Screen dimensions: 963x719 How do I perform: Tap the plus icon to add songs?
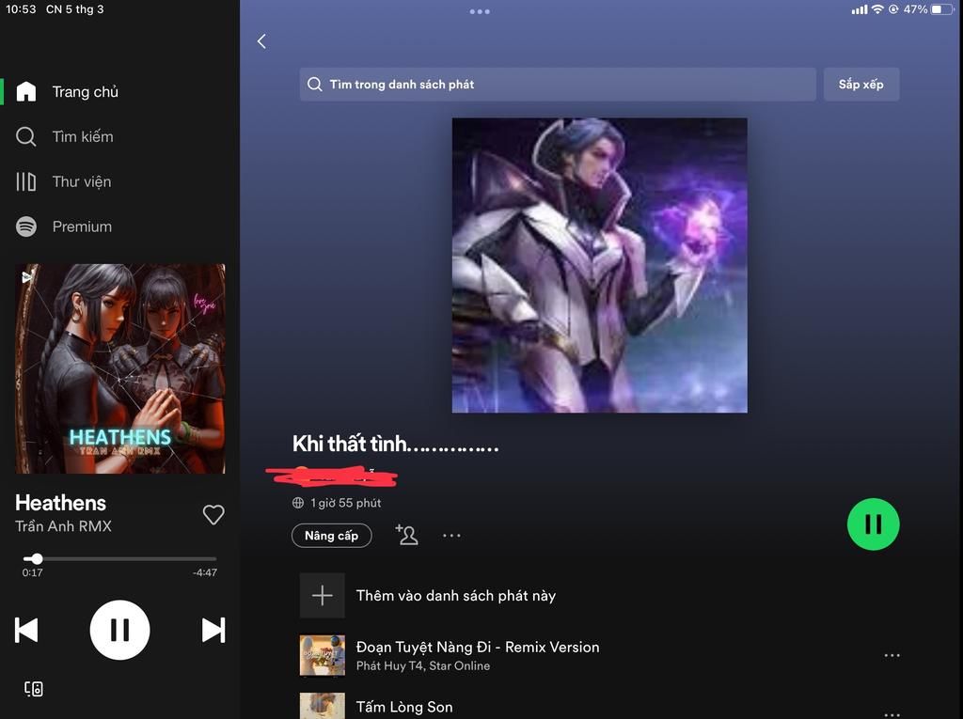(x=322, y=596)
